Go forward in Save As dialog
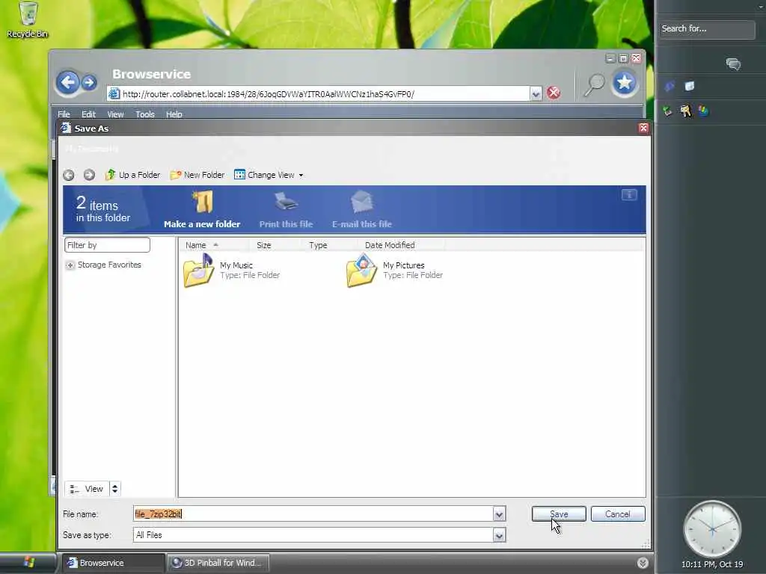Viewport: 766px width, 574px height. 89,175
